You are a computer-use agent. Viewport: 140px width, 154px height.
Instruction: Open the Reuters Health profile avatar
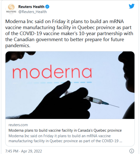click(x=11, y=9)
